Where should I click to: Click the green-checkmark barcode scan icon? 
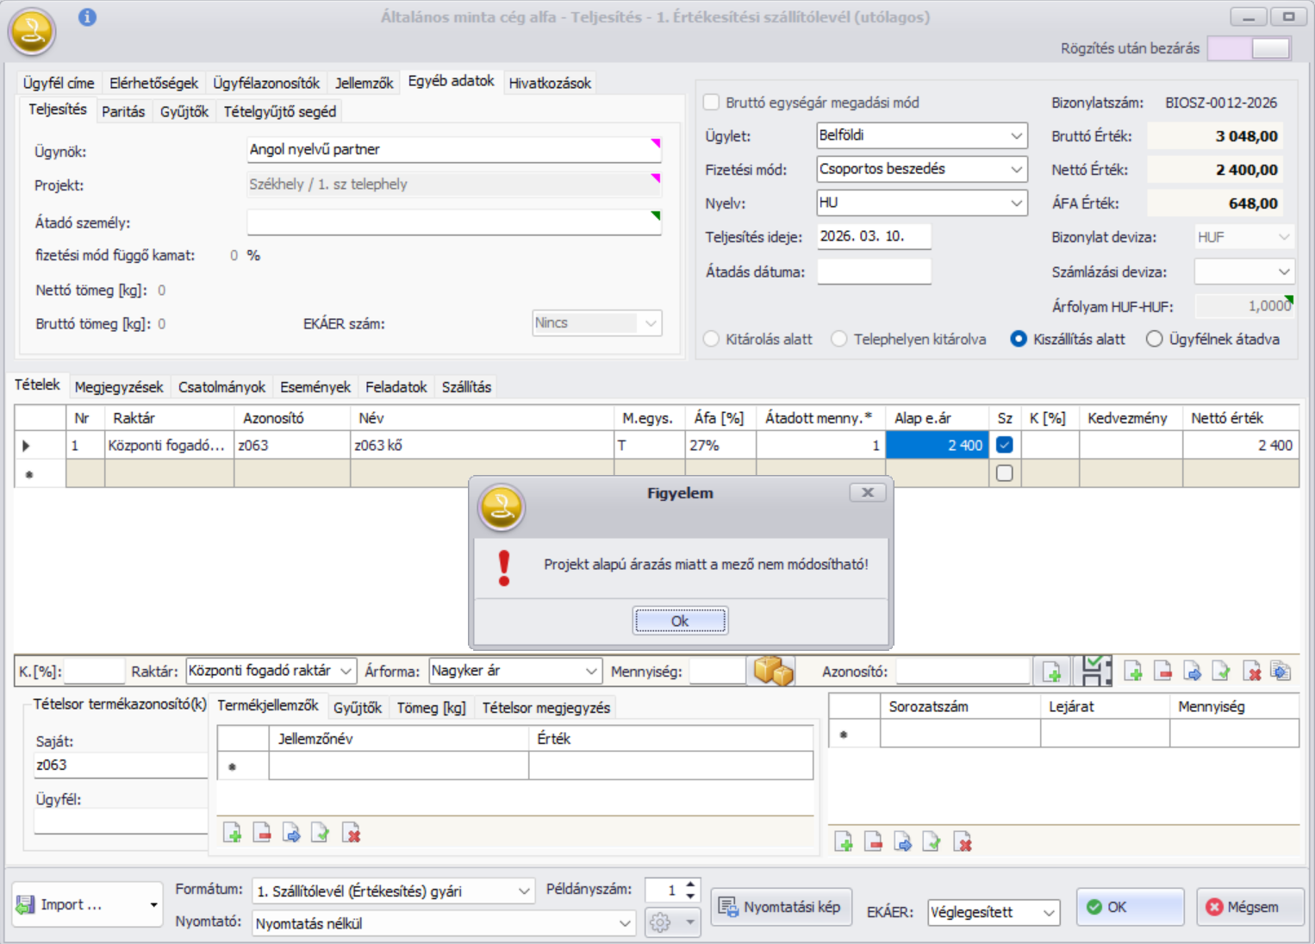(1096, 671)
